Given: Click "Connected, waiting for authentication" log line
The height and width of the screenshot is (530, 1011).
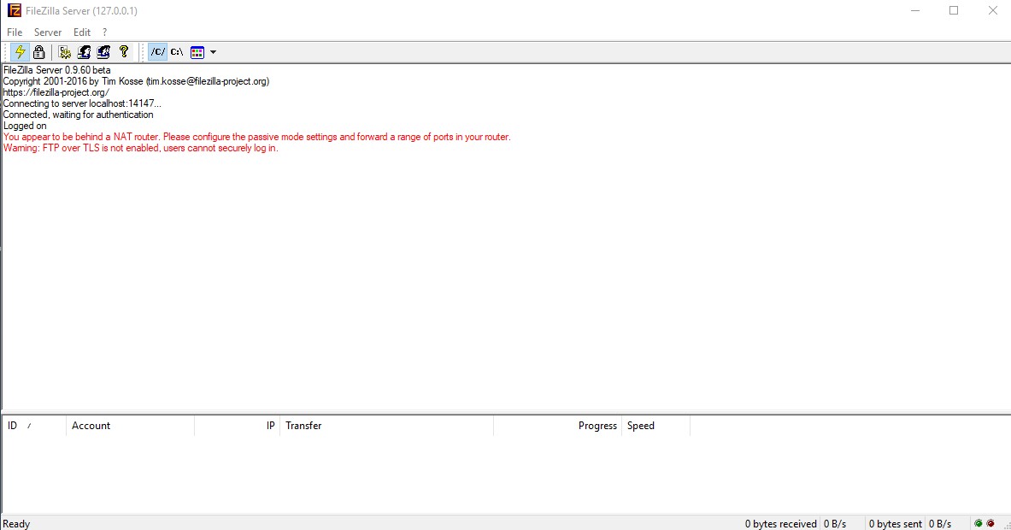Looking at the screenshot, I should click(78, 115).
